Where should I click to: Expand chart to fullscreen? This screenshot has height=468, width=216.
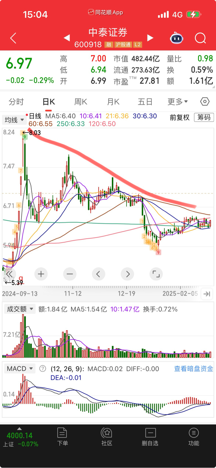(x=156, y=274)
